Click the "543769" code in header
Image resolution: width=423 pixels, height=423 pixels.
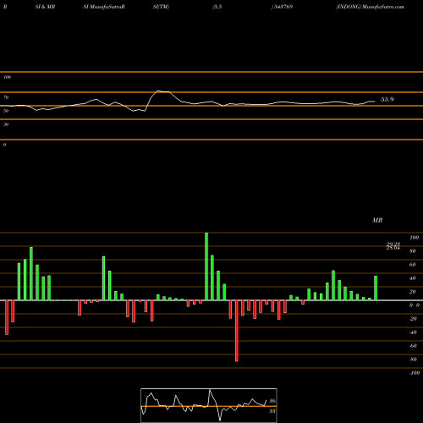coord(283,7)
